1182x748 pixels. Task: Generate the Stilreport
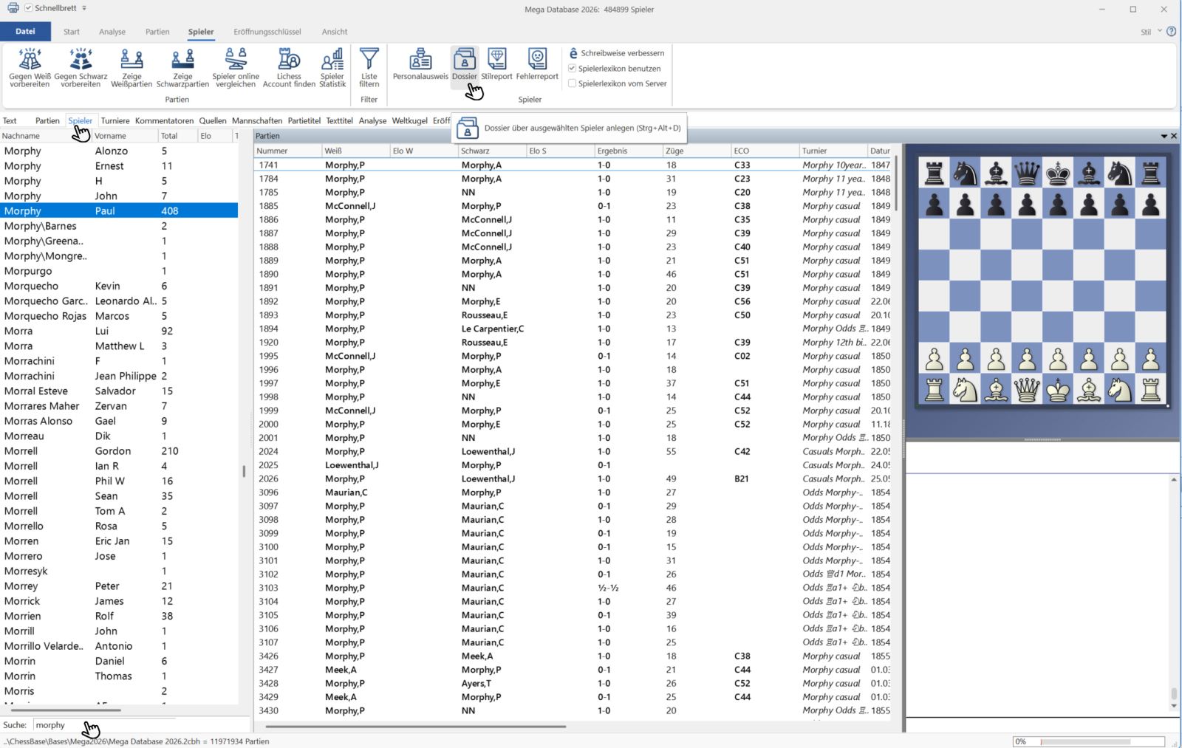coord(496,64)
